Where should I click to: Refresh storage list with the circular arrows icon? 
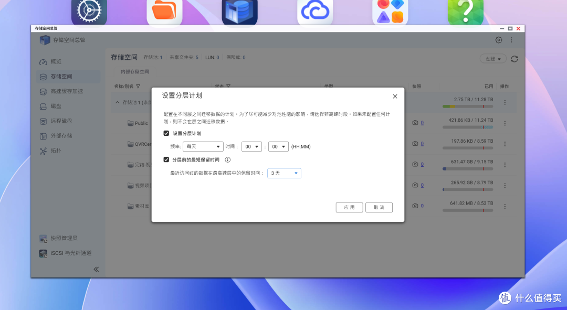pos(514,59)
